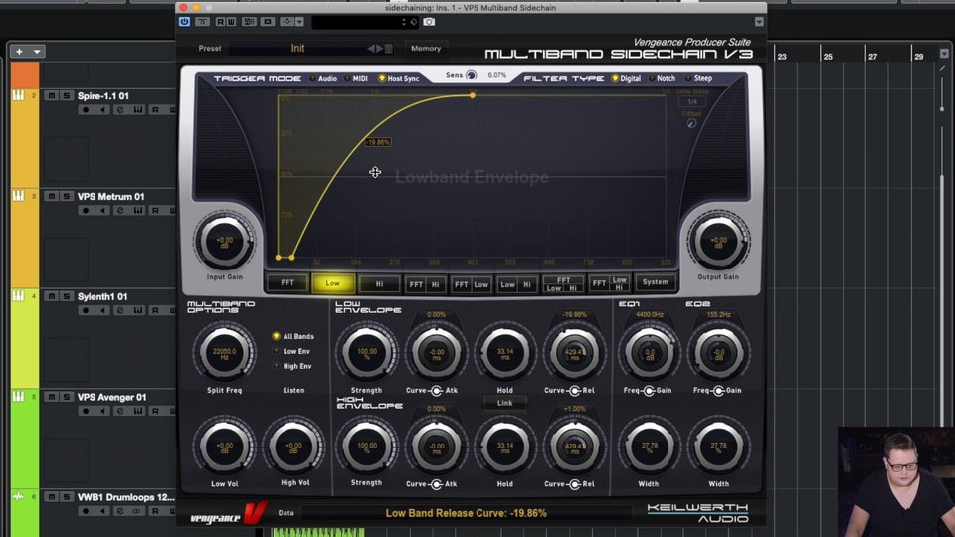Image resolution: width=955 pixels, height=537 pixels.
Task: Click the Input Gain knob
Action: [x=224, y=241]
